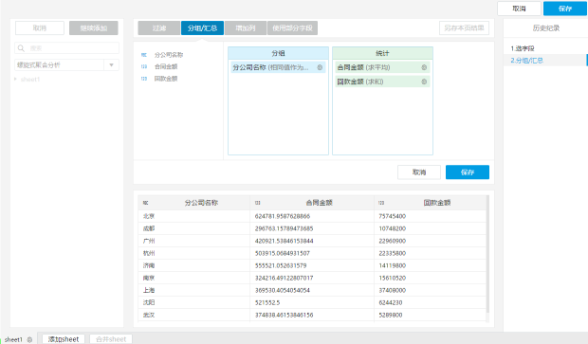Click the number-type icon beside 回款金额 in field list
Screen dimensions: 588x344
[144, 79]
